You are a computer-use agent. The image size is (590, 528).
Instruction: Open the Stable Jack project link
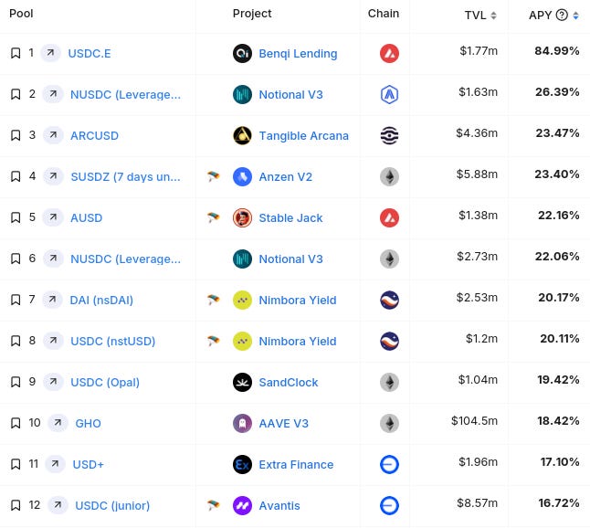290,218
